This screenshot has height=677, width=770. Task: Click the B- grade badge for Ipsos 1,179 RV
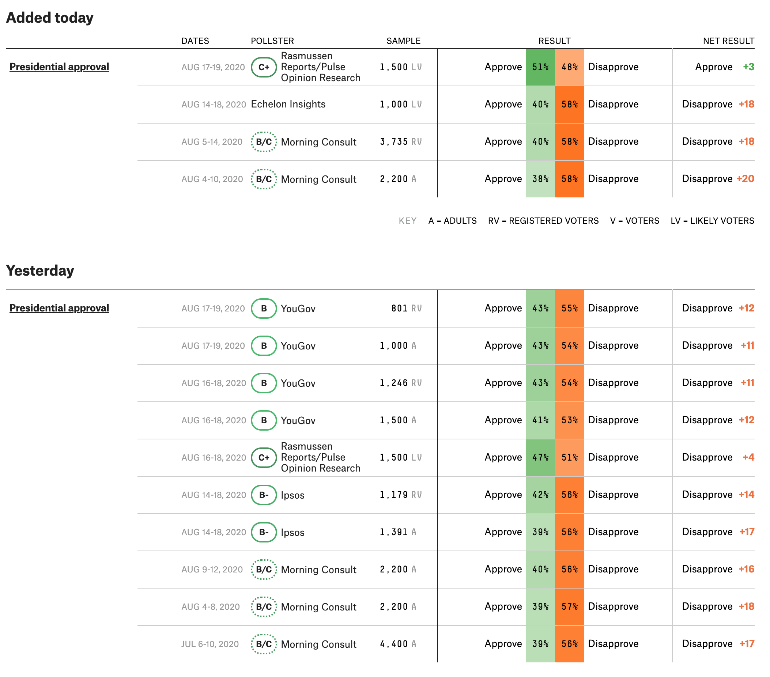(264, 495)
